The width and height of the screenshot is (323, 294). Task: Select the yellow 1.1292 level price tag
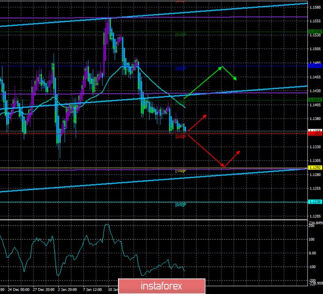click(x=315, y=168)
